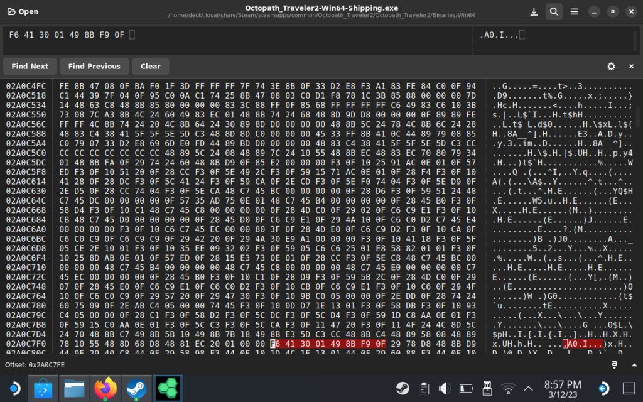Toggle the search magnifier button
643x402 pixels.
(554, 11)
